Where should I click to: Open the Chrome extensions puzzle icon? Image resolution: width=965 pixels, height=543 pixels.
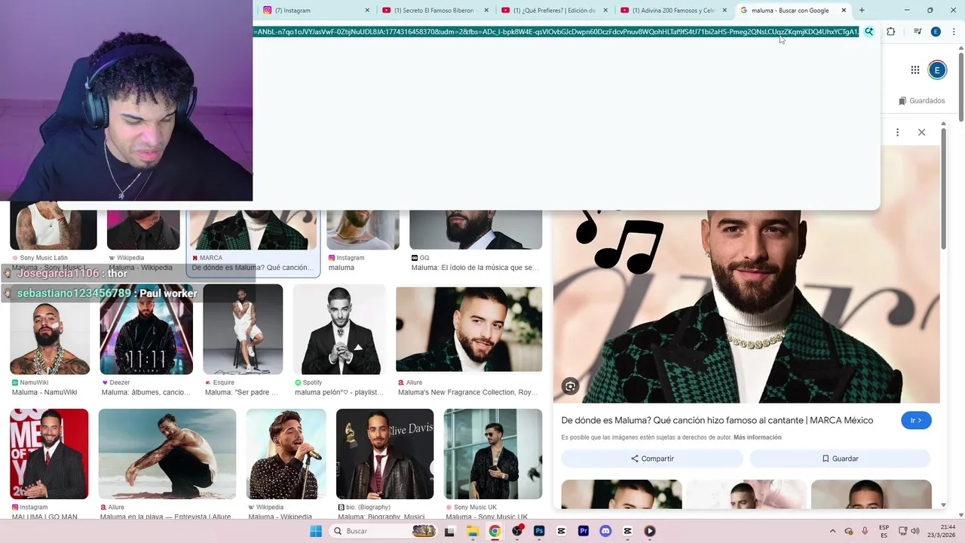coord(891,32)
